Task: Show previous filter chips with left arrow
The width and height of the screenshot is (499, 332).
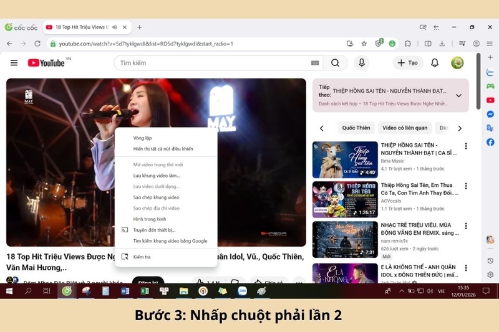Action: coord(322,128)
